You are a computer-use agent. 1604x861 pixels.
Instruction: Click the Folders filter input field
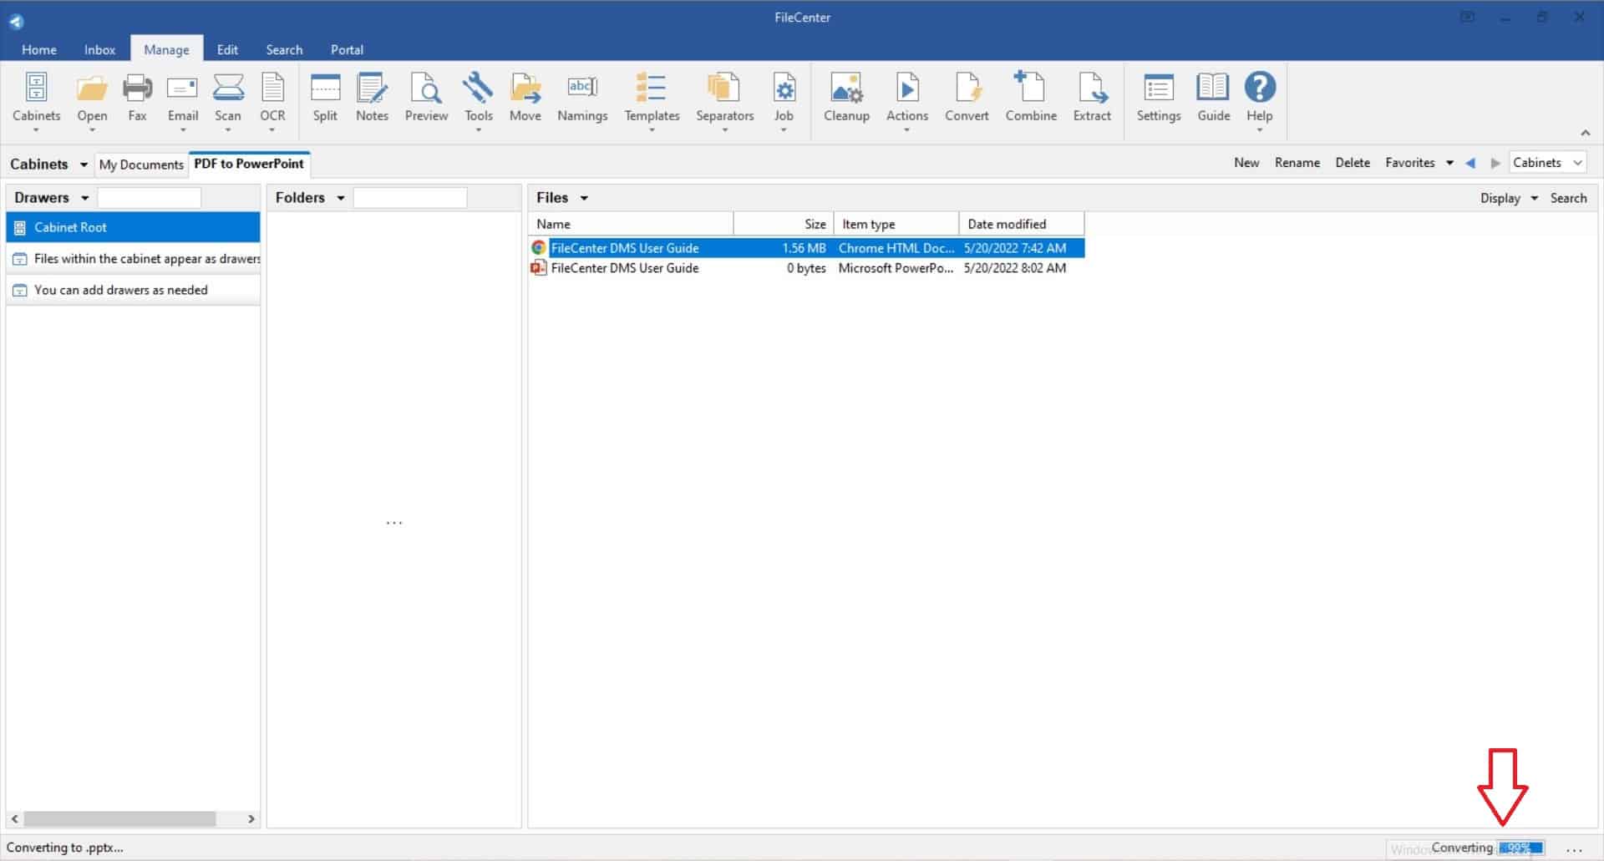pyautogui.click(x=409, y=198)
